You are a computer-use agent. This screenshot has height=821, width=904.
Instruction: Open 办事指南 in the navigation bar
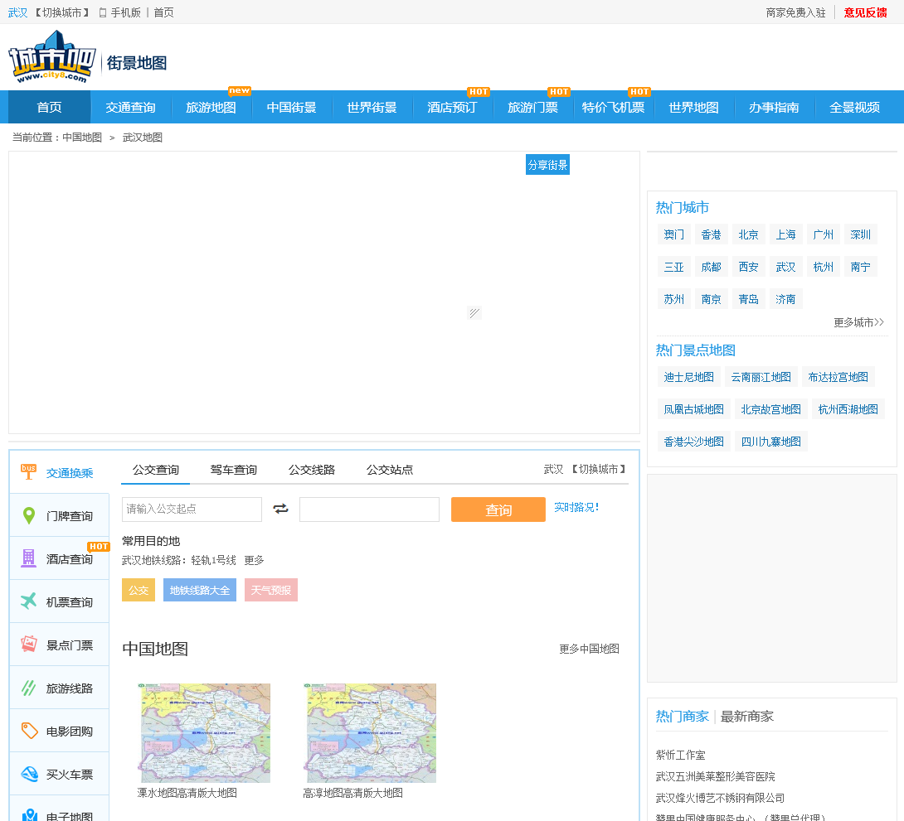(x=774, y=107)
